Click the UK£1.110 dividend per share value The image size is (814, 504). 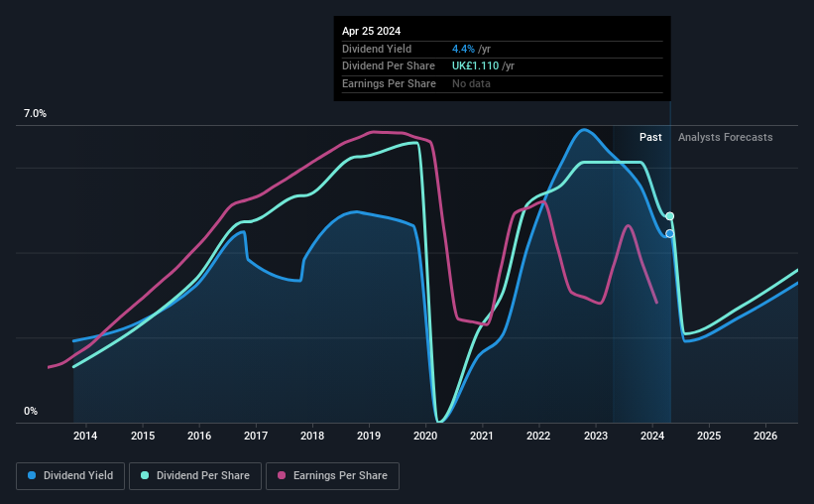coord(475,66)
